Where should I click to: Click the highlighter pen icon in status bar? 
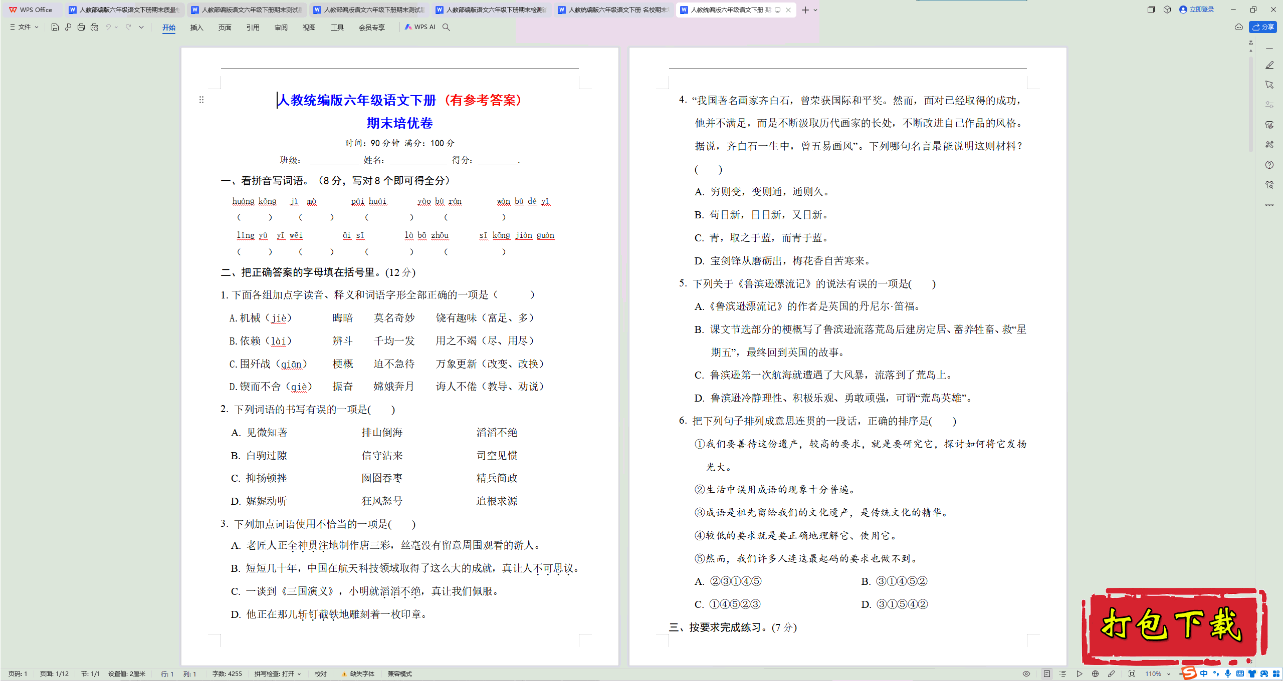coord(1112,674)
